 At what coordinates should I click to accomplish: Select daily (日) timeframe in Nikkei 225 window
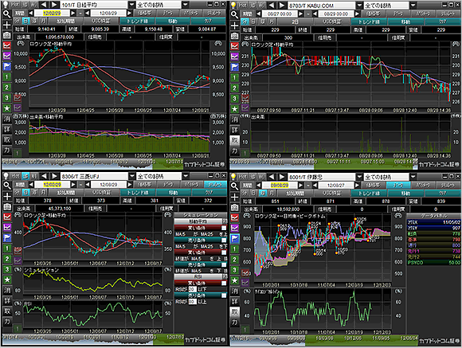tap(25, 22)
